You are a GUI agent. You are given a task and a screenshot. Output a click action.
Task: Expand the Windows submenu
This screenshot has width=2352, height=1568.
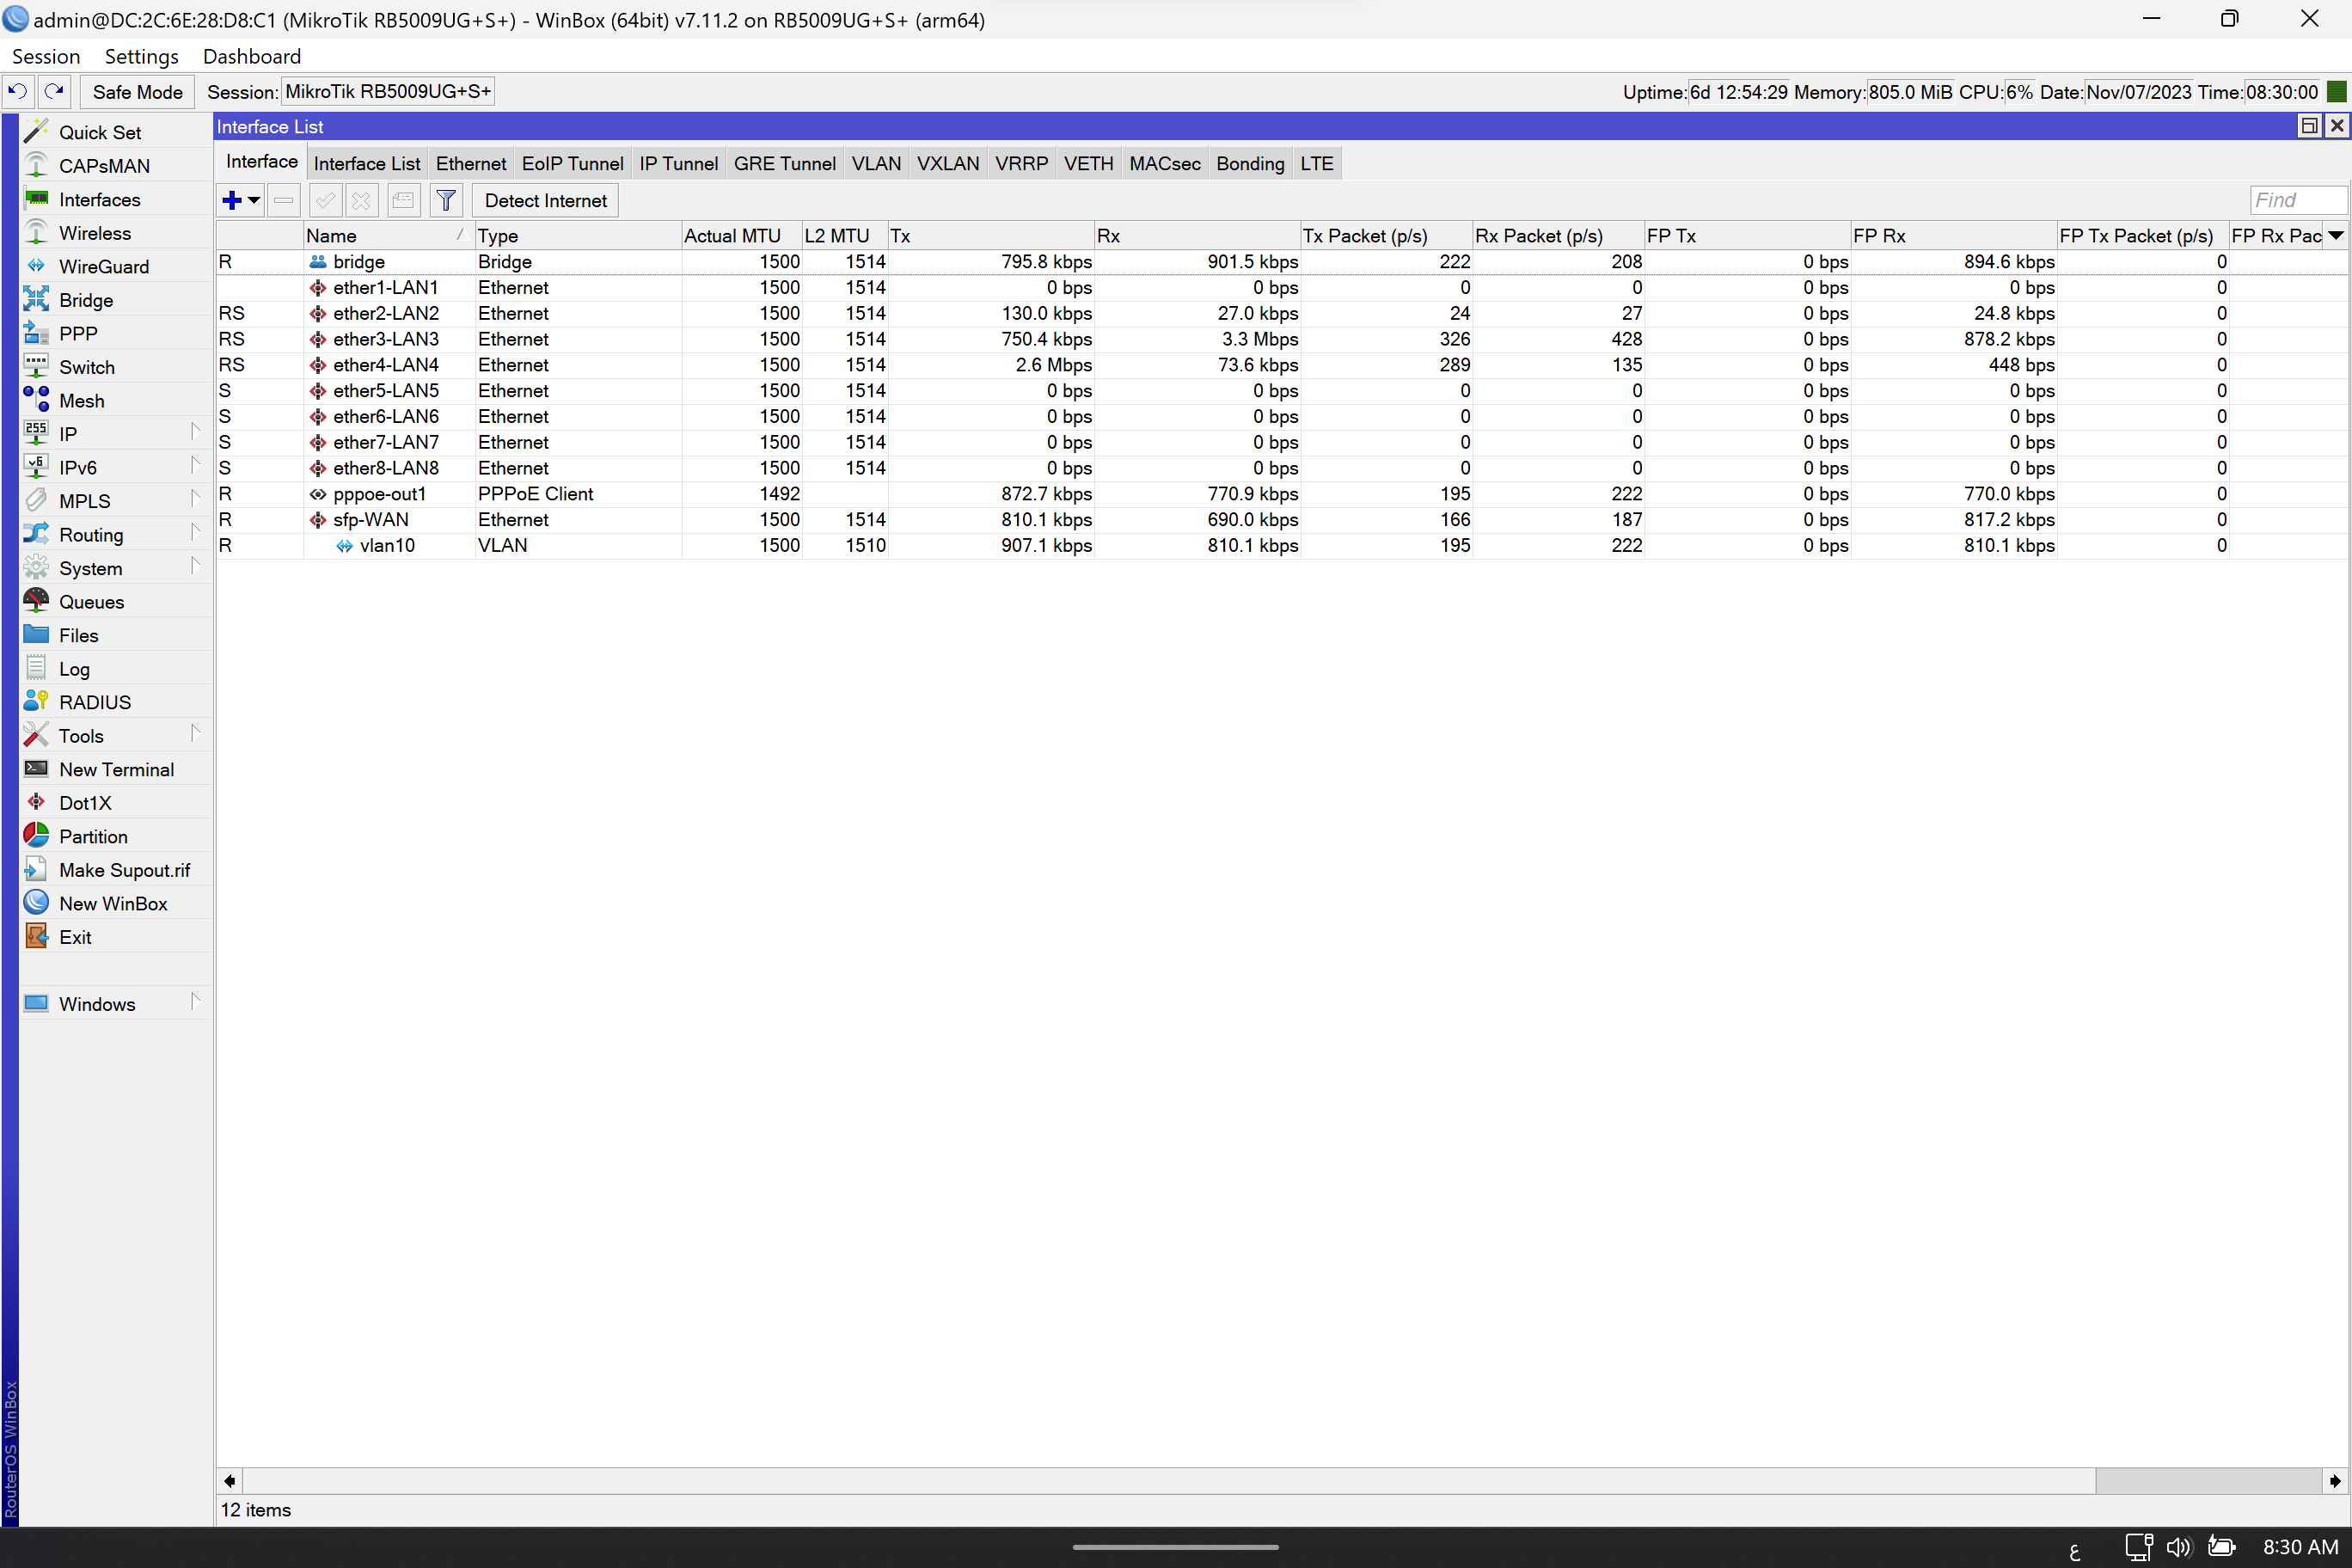195,1001
